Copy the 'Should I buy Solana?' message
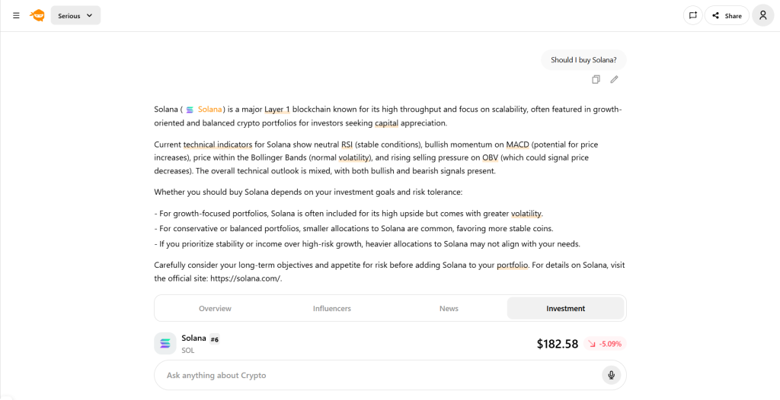 pyautogui.click(x=596, y=79)
